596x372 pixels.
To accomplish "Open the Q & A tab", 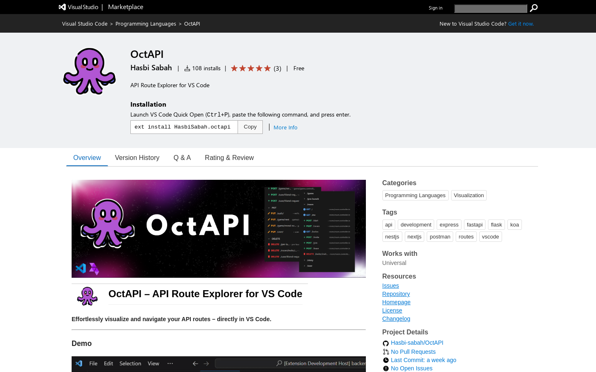I will (x=182, y=157).
